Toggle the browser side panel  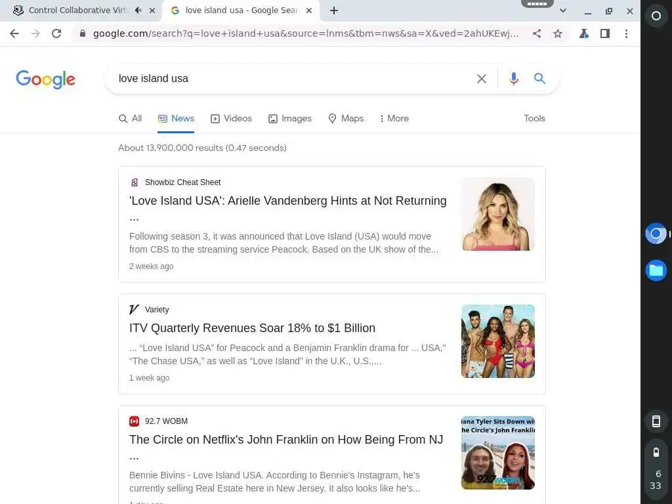pyautogui.click(x=604, y=33)
